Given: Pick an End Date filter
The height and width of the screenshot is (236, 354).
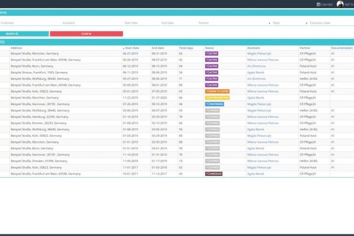Looking at the screenshot, I should tap(179, 23).
